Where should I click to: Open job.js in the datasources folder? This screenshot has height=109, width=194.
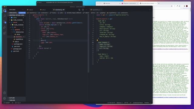(16, 34)
